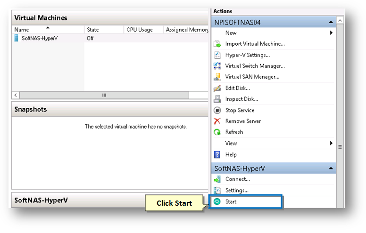The height and width of the screenshot is (233, 366).
Task: Sort by State column header
Action: tap(104, 30)
